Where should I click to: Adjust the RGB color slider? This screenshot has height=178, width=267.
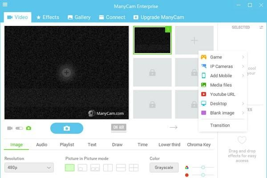click(x=203, y=167)
